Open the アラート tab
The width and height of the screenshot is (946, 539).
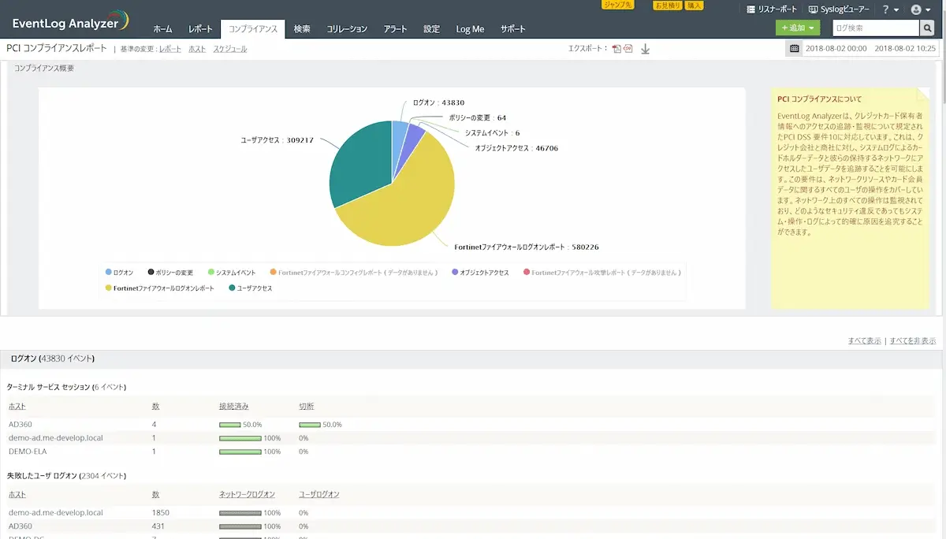click(x=395, y=29)
